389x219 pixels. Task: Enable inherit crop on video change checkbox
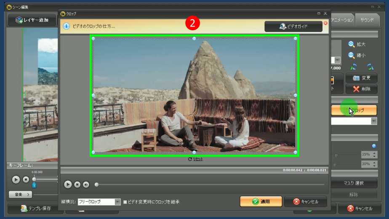tap(125, 202)
